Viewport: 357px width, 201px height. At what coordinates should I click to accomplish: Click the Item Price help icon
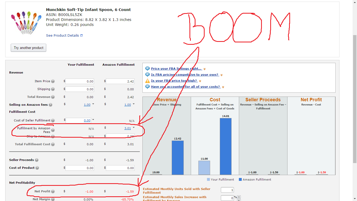[x=53, y=81]
